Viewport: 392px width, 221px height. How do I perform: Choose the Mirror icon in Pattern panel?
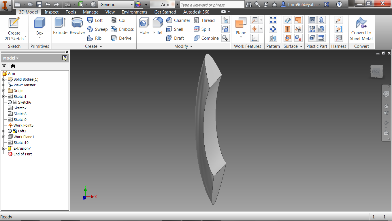click(x=273, y=38)
